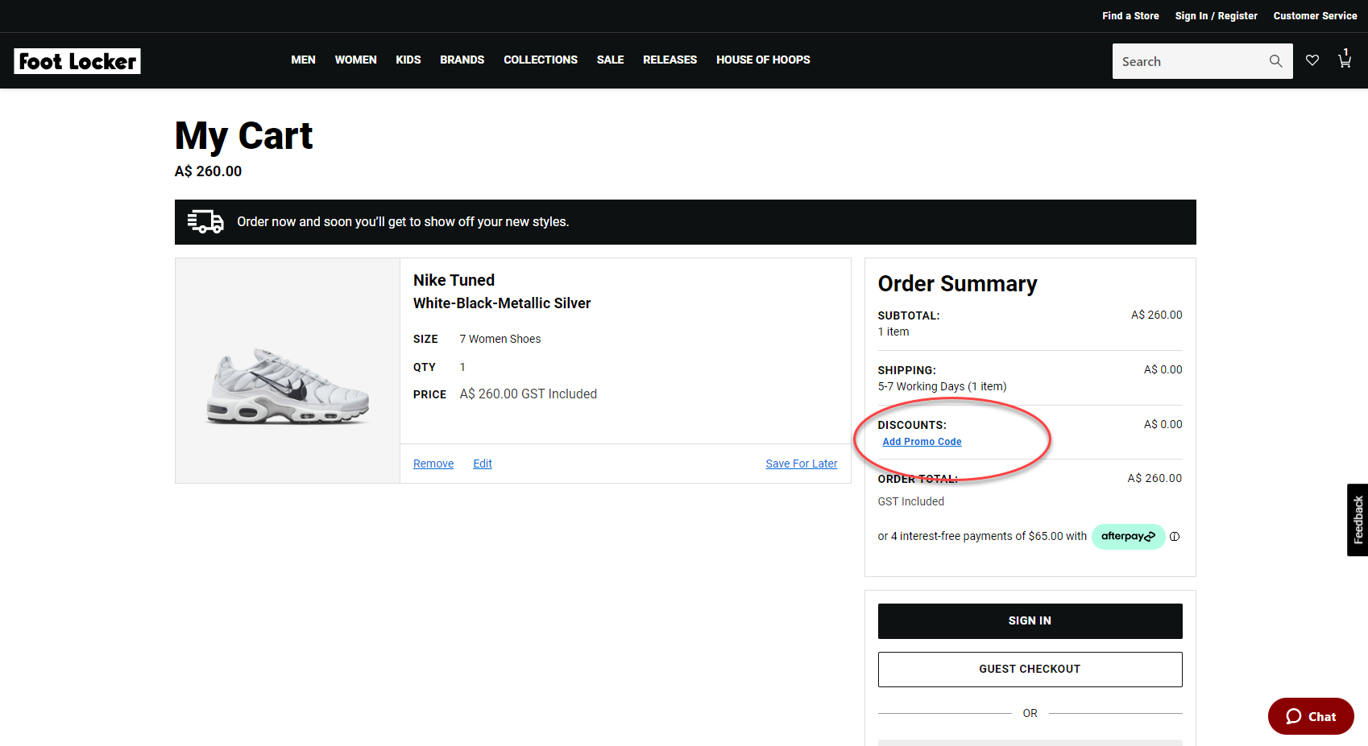
Task: Click Edit link for Nike Tuned
Action: pyautogui.click(x=483, y=464)
